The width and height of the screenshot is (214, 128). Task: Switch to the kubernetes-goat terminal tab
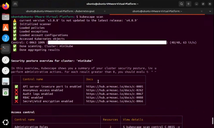[x=60, y=11]
